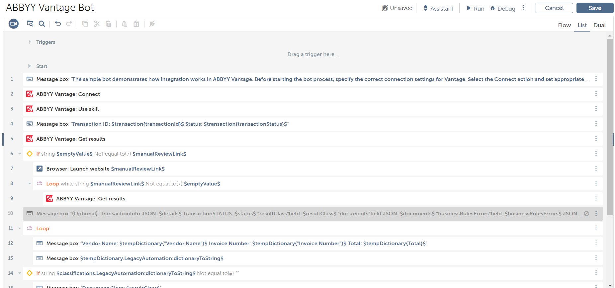This screenshot has height=288, width=615.
Task: Click line number 10
Action: [10, 213]
